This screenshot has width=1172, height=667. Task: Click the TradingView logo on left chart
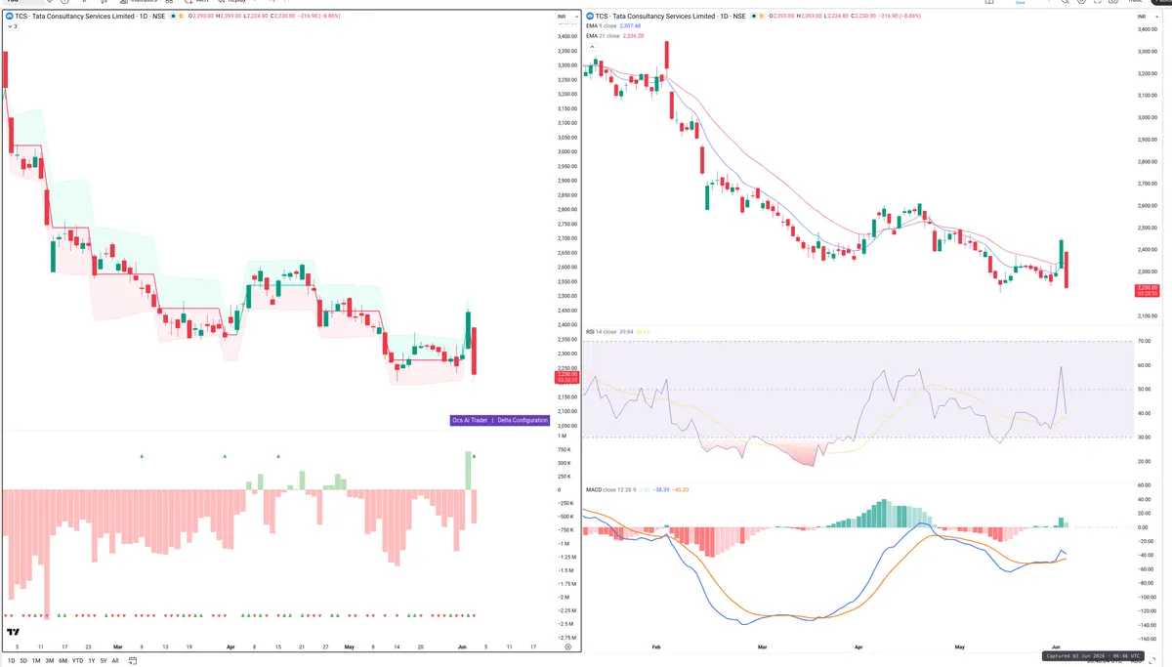point(15,633)
